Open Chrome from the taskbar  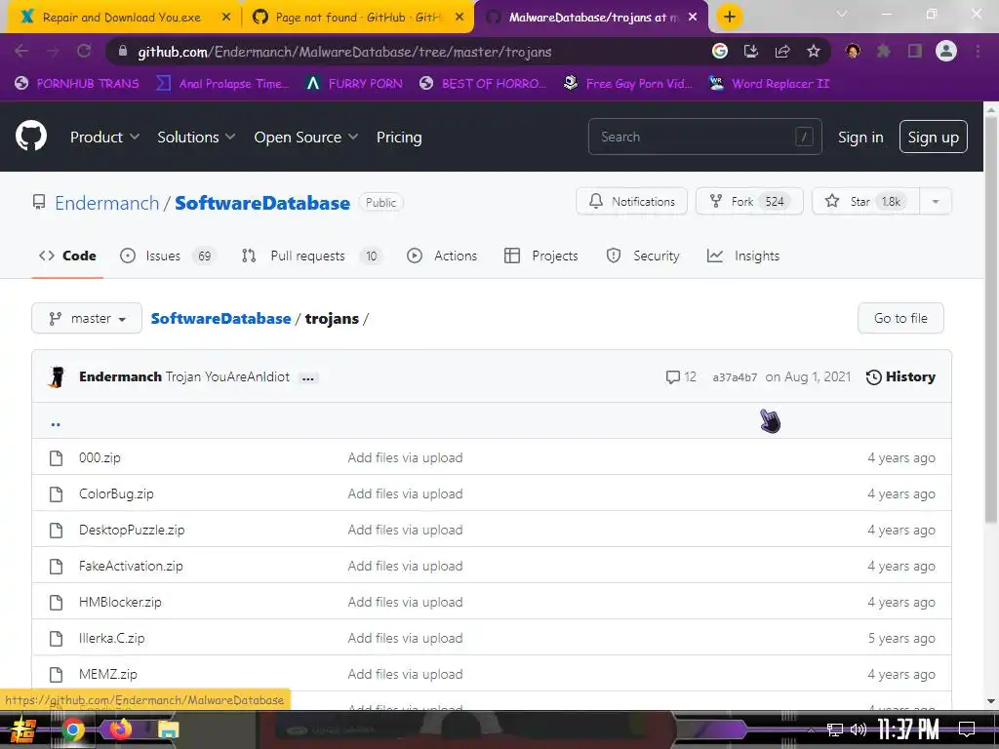(72, 729)
